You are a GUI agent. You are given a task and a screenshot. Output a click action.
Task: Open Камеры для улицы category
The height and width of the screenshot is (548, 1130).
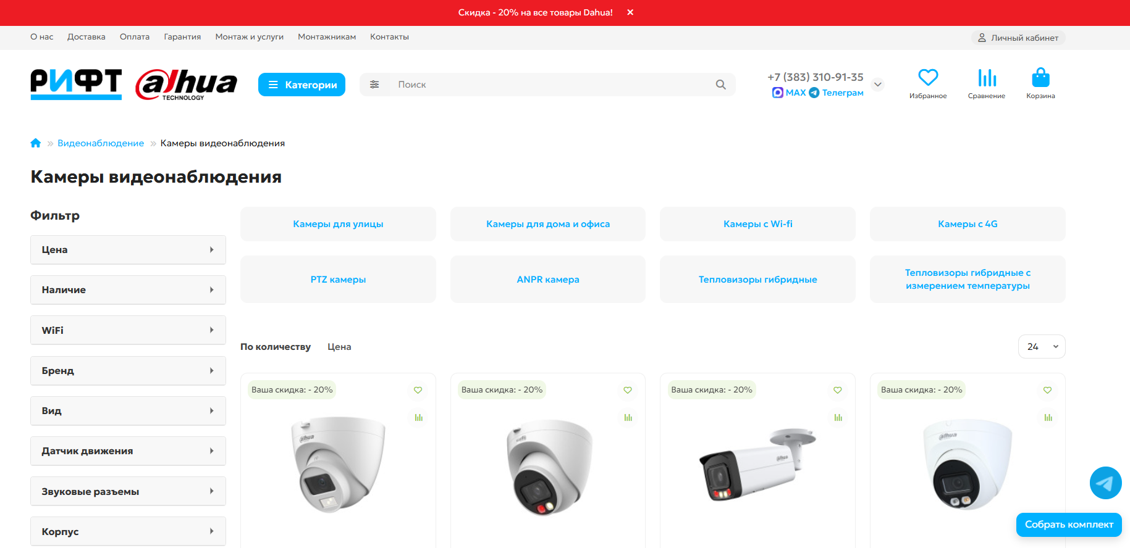point(338,224)
